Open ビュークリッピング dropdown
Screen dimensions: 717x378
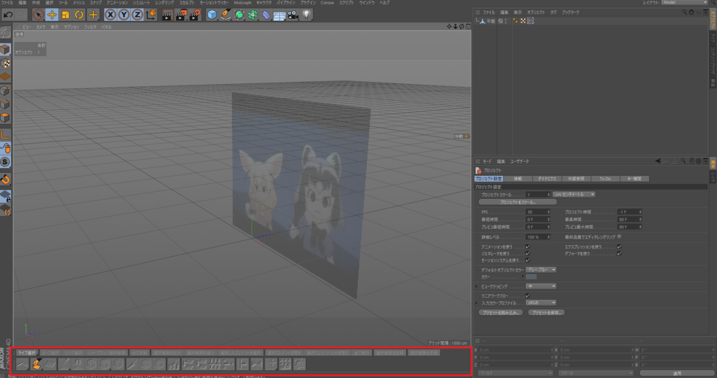tap(541, 286)
